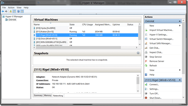Screen dimensions: 188x106
Task: Sort by the CPU Usage column header
Action: pyautogui.click(x=88, y=24)
